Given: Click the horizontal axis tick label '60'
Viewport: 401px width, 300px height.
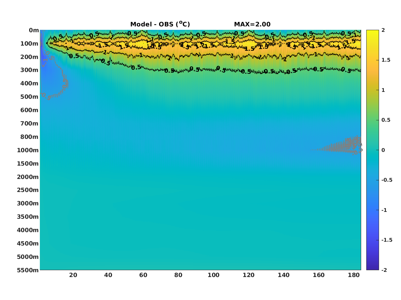Looking at the screenshot, I should click(x=143, y=275).
